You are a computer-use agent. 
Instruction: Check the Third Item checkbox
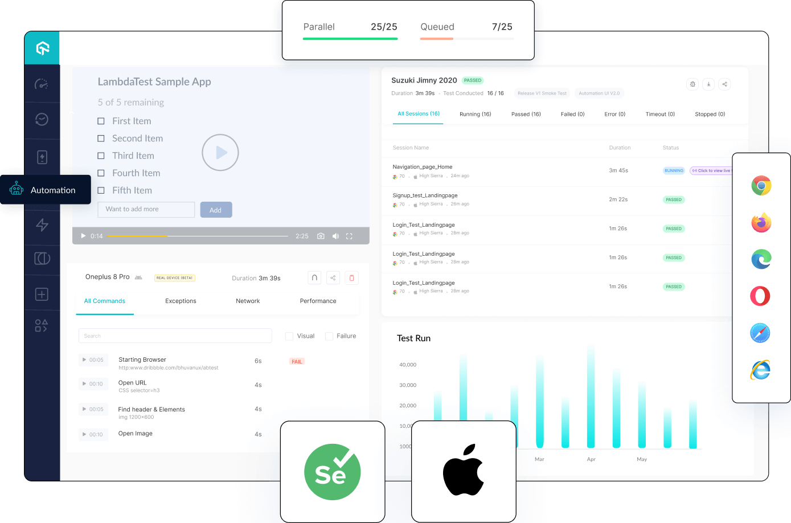(101, 156)
